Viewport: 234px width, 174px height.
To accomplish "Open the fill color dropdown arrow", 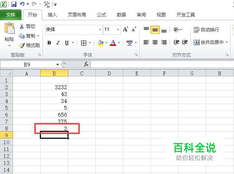I will (x=106, y=43).
